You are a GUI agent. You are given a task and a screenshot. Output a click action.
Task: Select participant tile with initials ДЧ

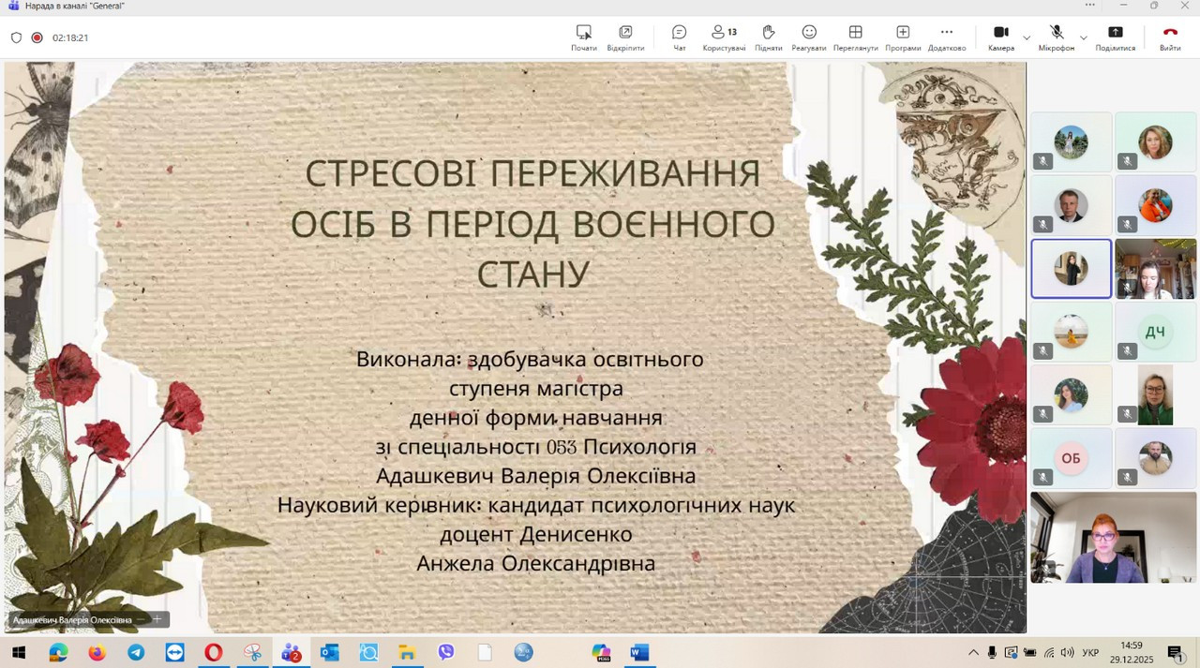click(1155, 332)
